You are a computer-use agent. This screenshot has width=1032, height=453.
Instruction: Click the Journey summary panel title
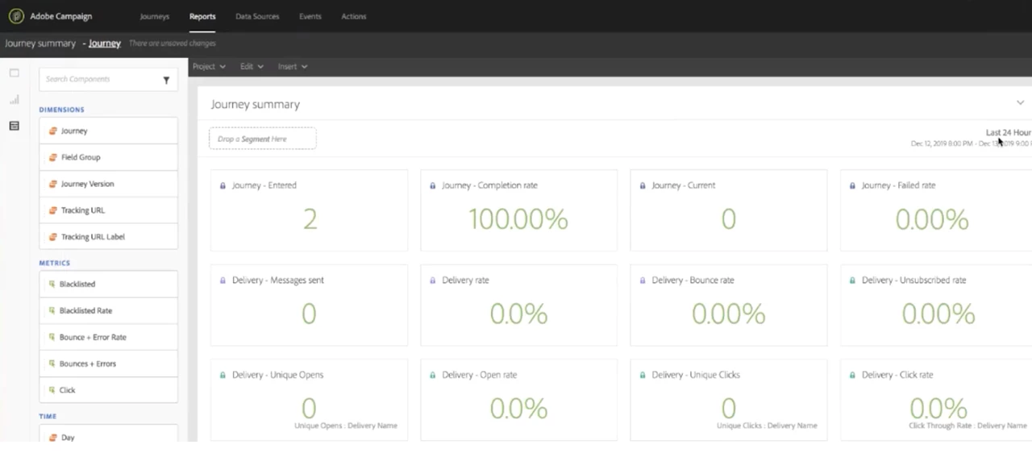(x=255, y=104)
